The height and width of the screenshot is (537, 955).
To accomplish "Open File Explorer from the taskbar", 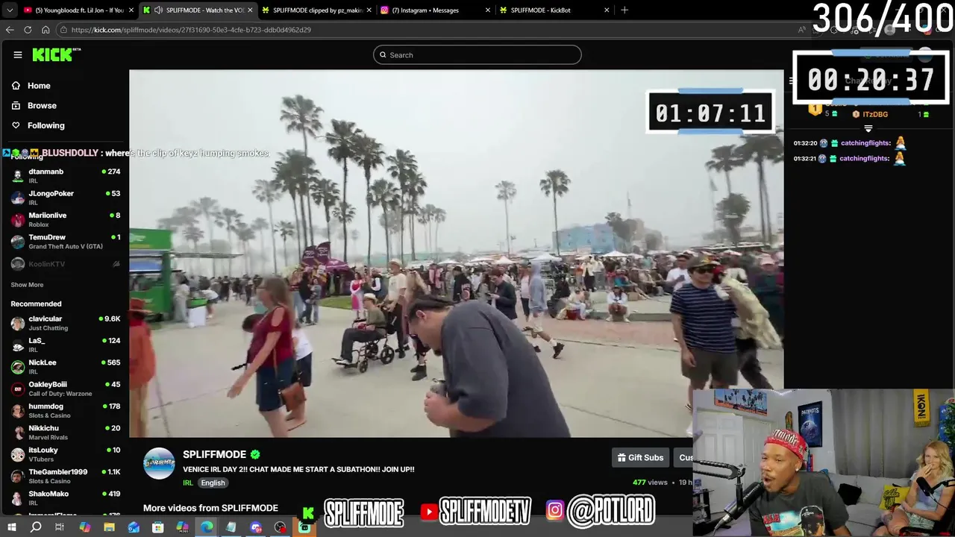I will [109, 527].
